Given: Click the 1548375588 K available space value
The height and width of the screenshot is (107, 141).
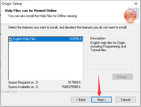Looking at the screenshot, I should (x=71, y=87).
